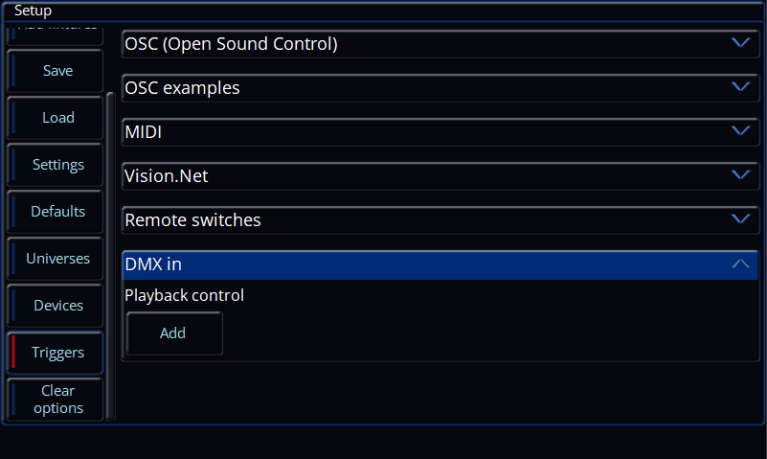Switch to the Universes page

[x=56, y=259]
